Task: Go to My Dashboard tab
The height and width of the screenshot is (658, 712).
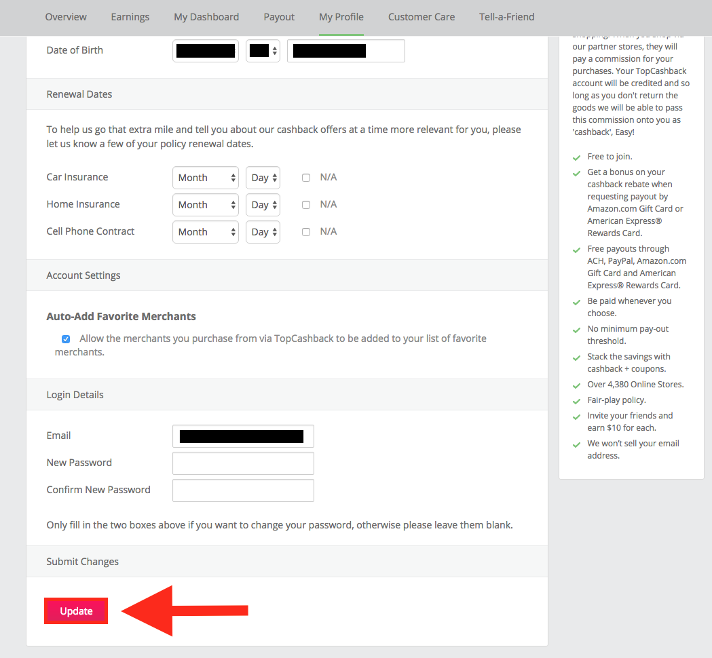Action: 206,17
